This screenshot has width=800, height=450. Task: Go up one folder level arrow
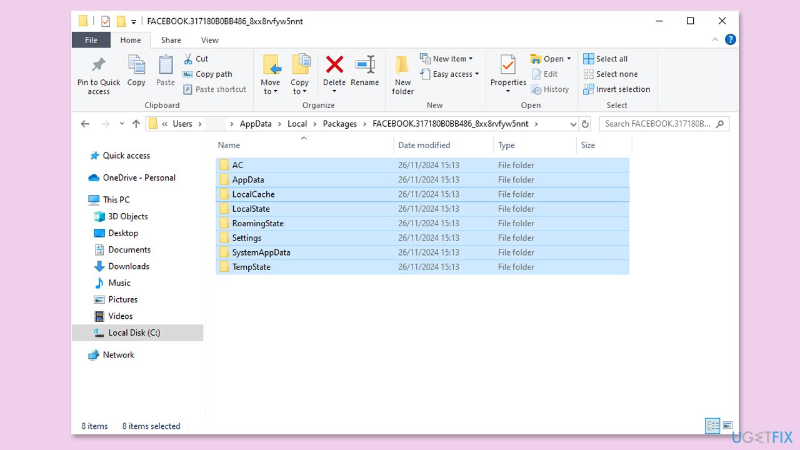click(x=136, y=124)
